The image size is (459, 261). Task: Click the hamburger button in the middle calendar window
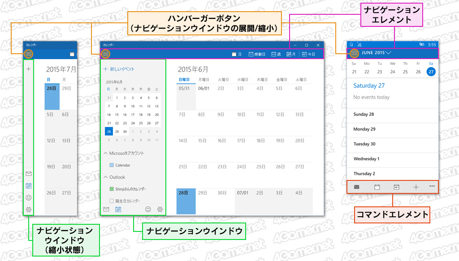(x=105, y=54)
